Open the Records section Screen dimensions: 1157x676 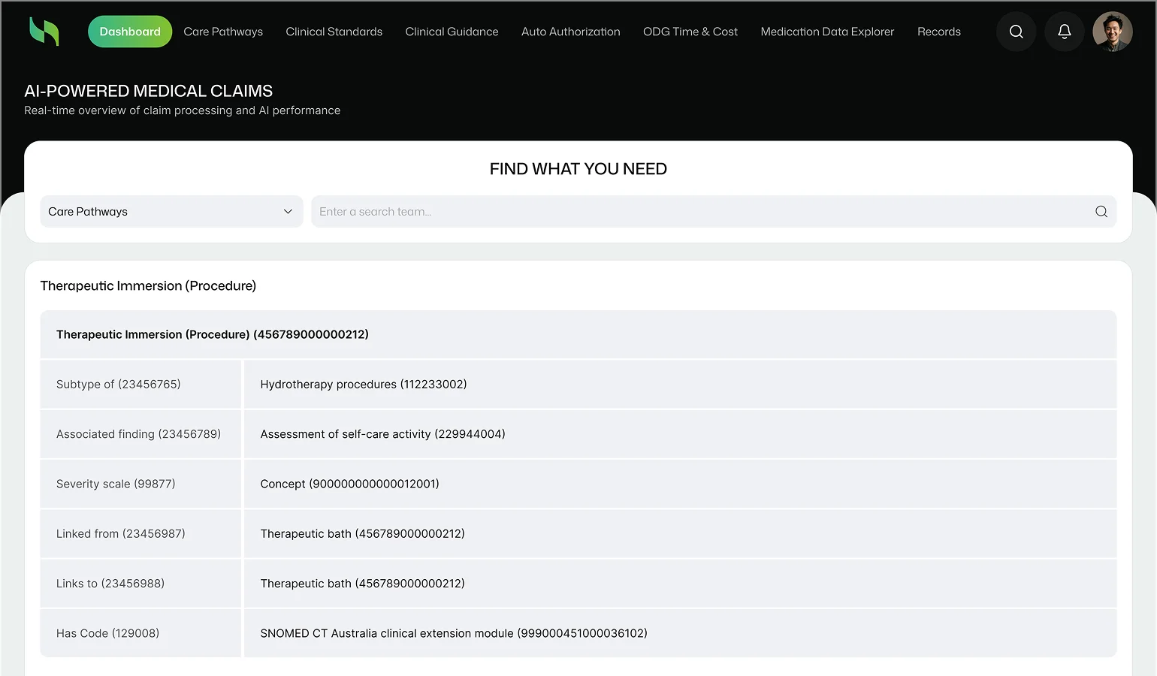click(938, 32)
